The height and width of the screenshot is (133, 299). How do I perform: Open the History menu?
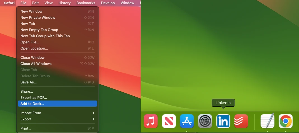pos(64,3)
